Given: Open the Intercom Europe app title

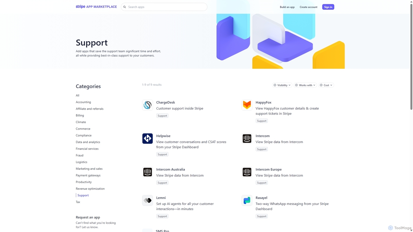Looking at the screenshot, I should coord(268,169).
